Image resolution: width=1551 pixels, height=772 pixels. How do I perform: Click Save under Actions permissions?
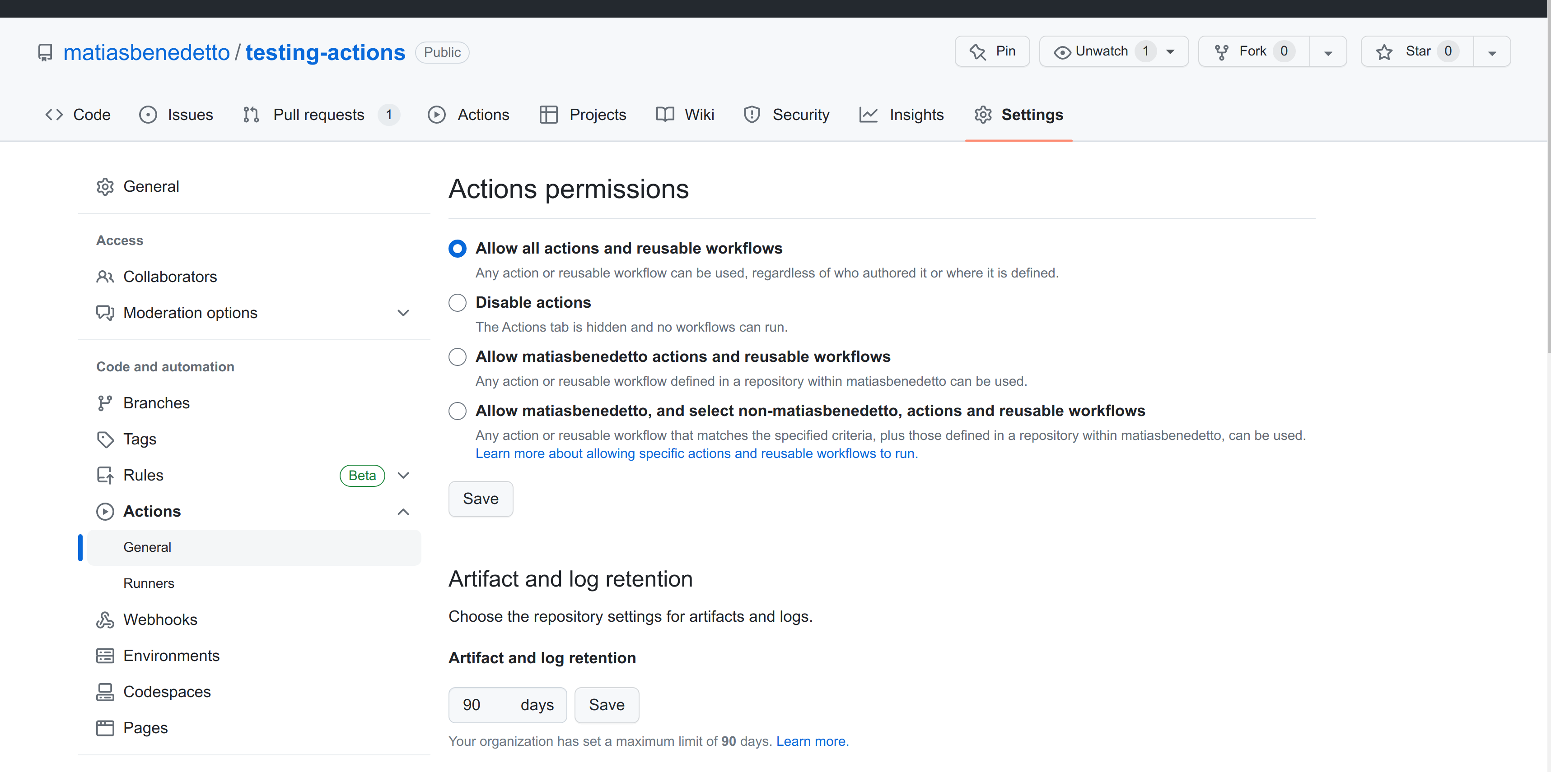(x=481, y=499)
